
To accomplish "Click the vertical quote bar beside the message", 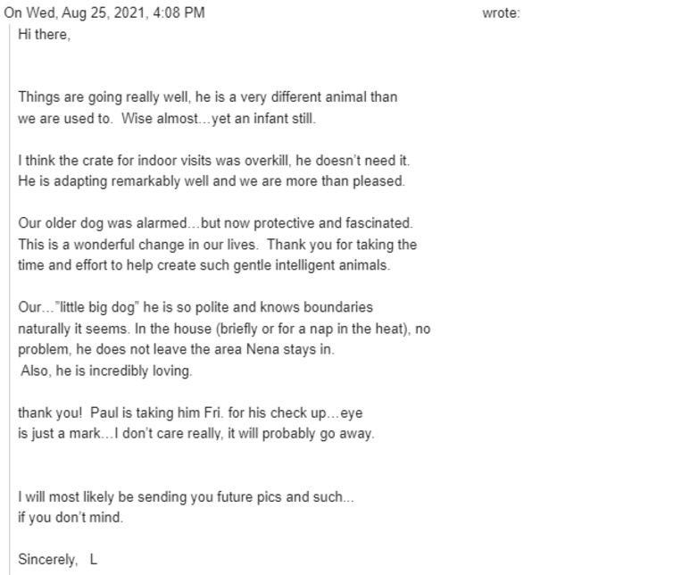I will click(9, 300).
